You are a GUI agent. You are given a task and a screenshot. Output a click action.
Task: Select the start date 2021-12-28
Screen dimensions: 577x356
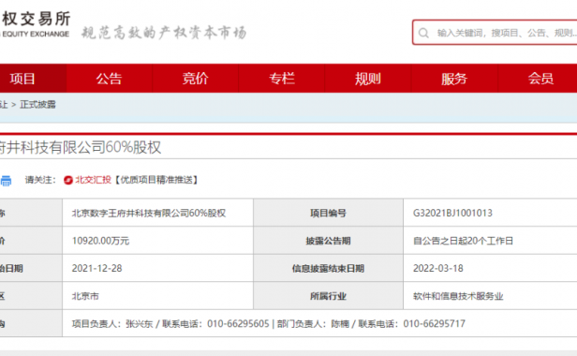click(96, 268)
